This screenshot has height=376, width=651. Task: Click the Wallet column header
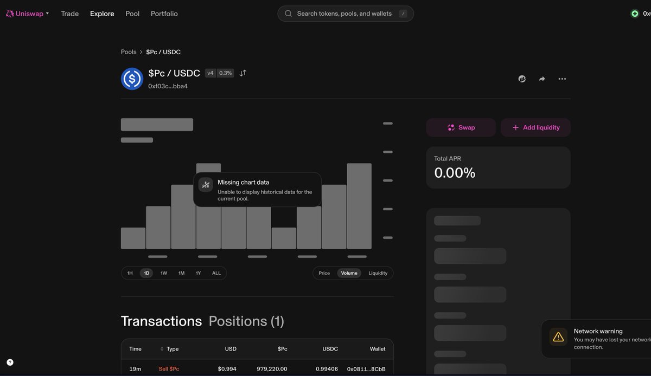coord(378,349)
